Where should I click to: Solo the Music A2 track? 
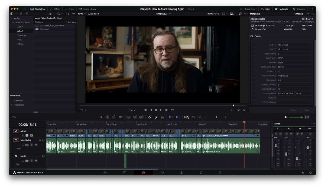[x=31, y=161]
